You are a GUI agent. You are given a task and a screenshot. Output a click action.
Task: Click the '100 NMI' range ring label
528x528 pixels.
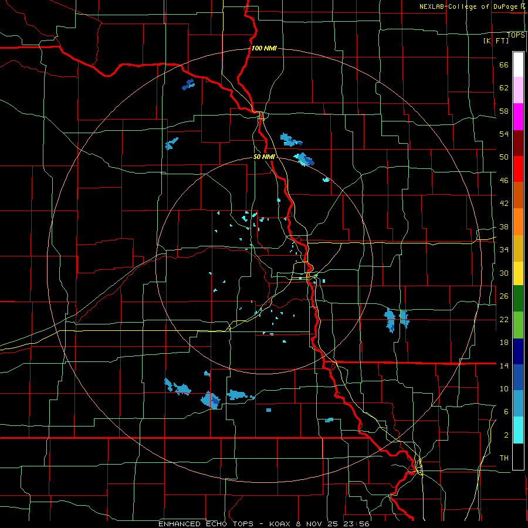264,48
